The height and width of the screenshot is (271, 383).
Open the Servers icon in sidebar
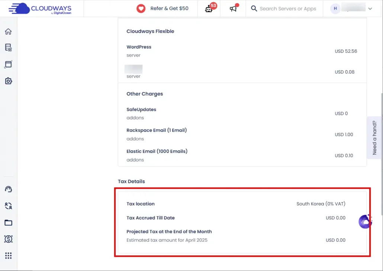pos(8,47)
